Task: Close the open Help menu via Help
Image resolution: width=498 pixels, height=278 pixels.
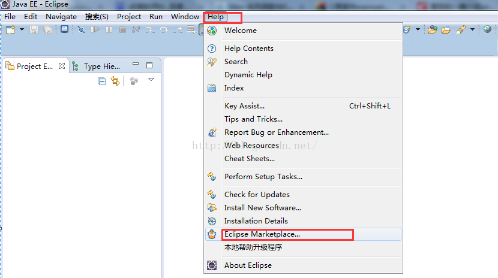Action: [x=215, y=17]
